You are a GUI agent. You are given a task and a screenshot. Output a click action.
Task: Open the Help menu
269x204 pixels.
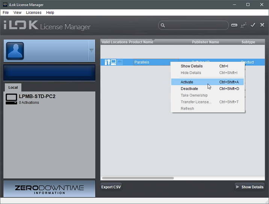(50, 12)
